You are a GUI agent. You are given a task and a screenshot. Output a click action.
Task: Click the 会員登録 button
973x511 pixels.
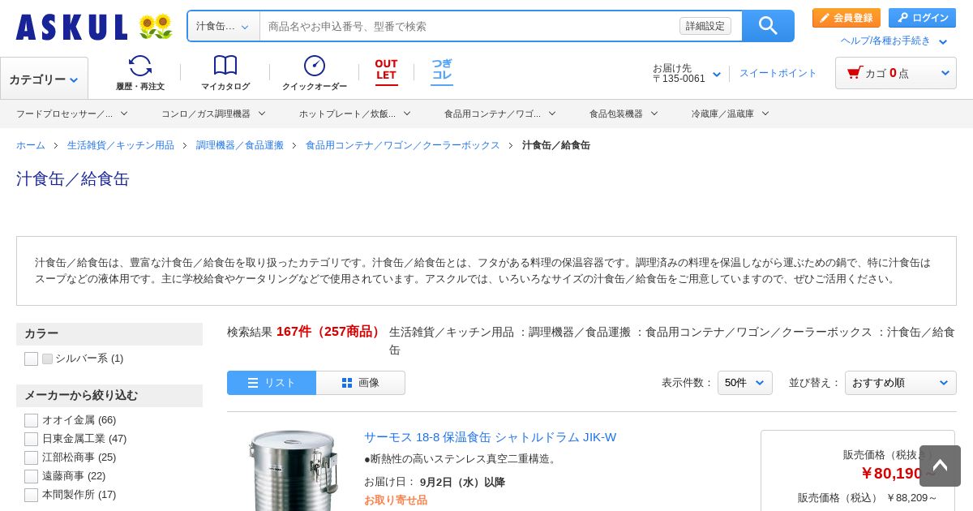[x=847, y=18]
